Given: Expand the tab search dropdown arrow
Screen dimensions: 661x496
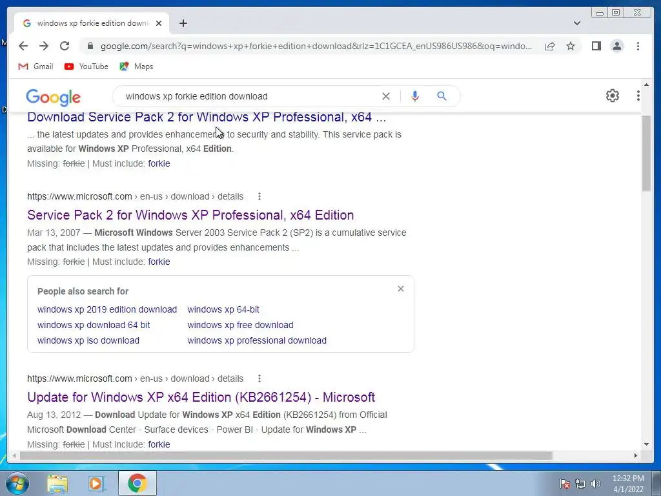Looking at the screenshot, I should 577,23.
